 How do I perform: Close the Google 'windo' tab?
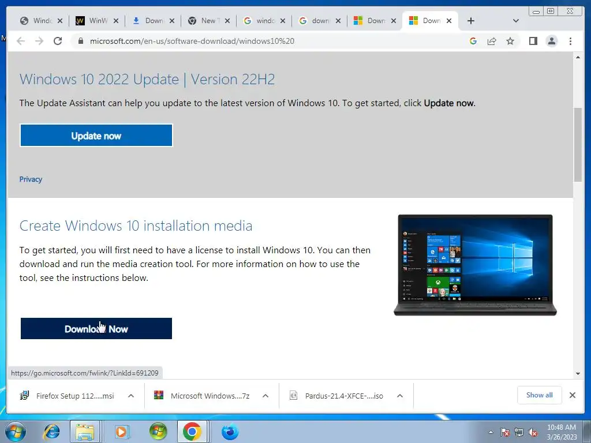(x=283, y=21)
